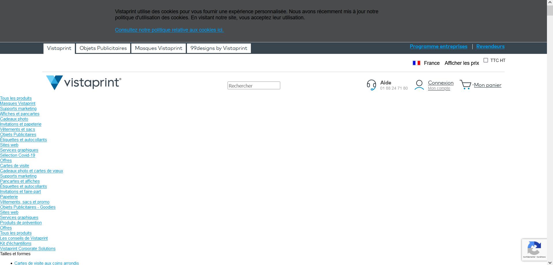Viewport: 553px width, 265px height.
Task: Click inside the Rechercher search field
Action: tap(253, 85)
